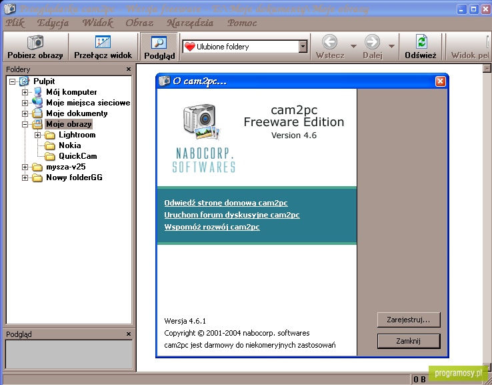Viewport: 492px width, 385px height.
Task: Expand the Mój komputer node
Action: click(x=25, y=92)
